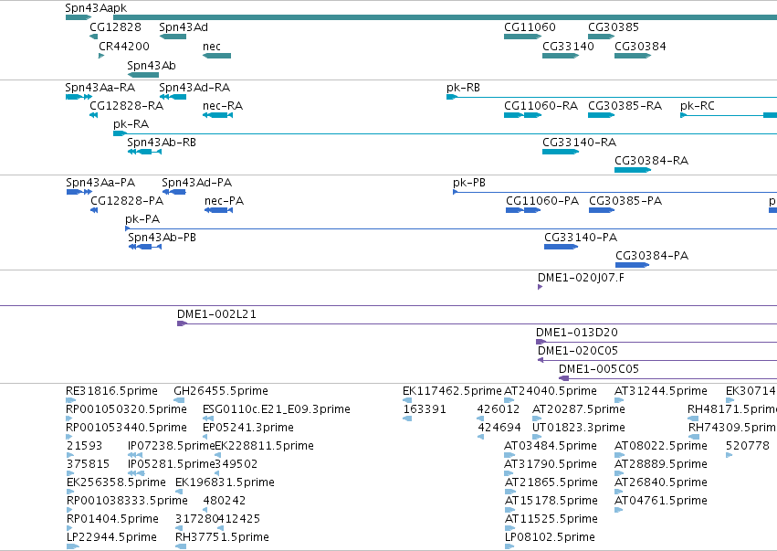777x551 pixels.
Task: Select the CG33140-PA protein feature
Action: point(561,247)
